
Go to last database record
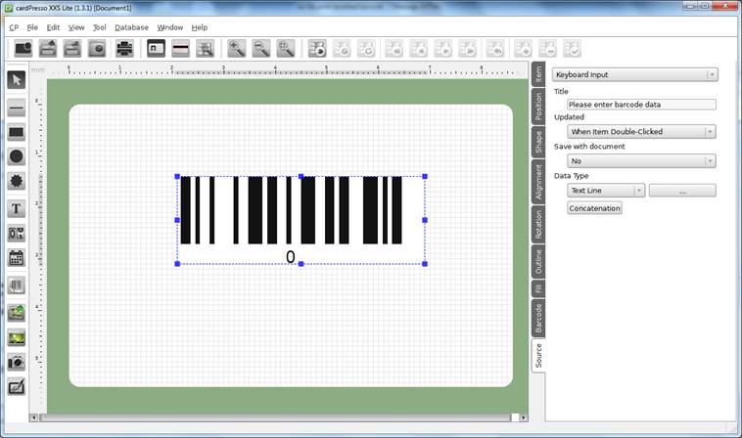[x=468, y=49]
